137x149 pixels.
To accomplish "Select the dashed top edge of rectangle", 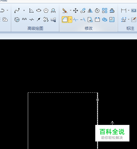I will coord(63,93).
